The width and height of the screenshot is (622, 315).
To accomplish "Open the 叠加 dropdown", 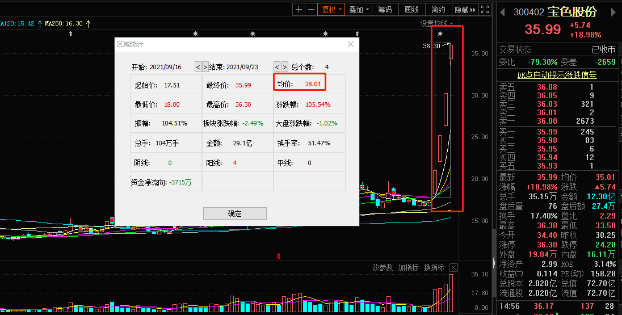I will pyautogui.click(x=358, y=10).
